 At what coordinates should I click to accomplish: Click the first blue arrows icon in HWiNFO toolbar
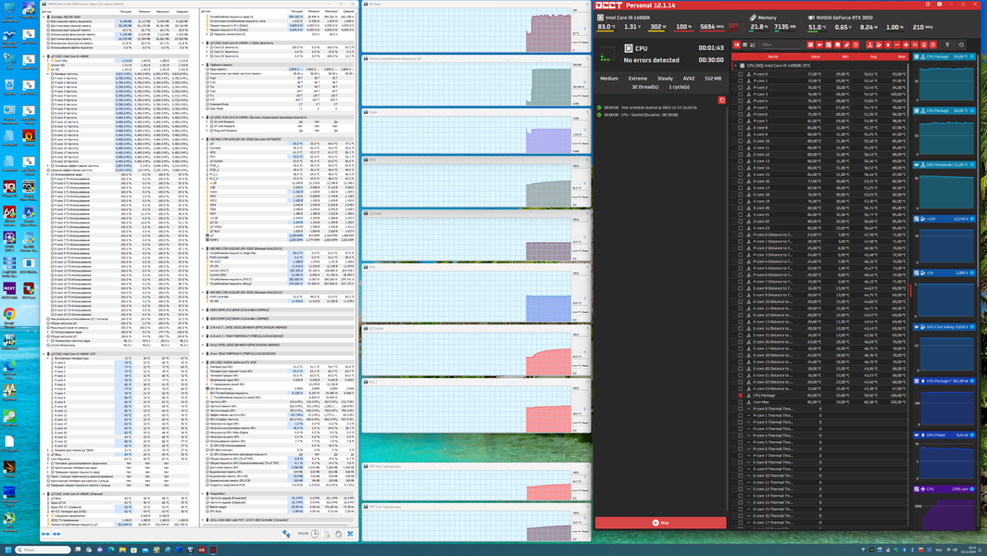tap(45, 534)
